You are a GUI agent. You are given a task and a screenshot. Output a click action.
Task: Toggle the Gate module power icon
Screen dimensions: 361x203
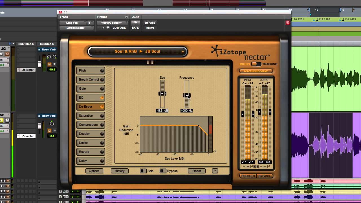coord(102,89)
